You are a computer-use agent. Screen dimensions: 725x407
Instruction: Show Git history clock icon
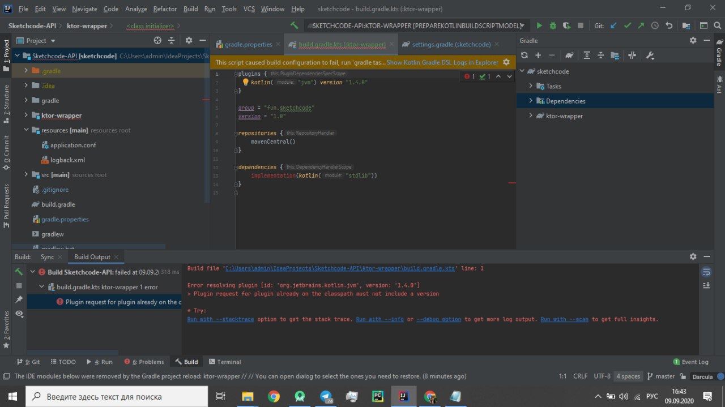pos(655,25)
